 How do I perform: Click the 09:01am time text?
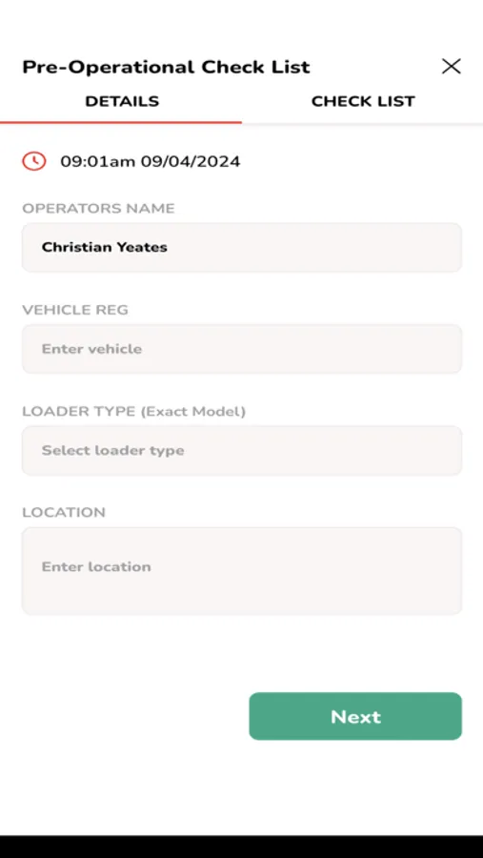click(97, 161)
